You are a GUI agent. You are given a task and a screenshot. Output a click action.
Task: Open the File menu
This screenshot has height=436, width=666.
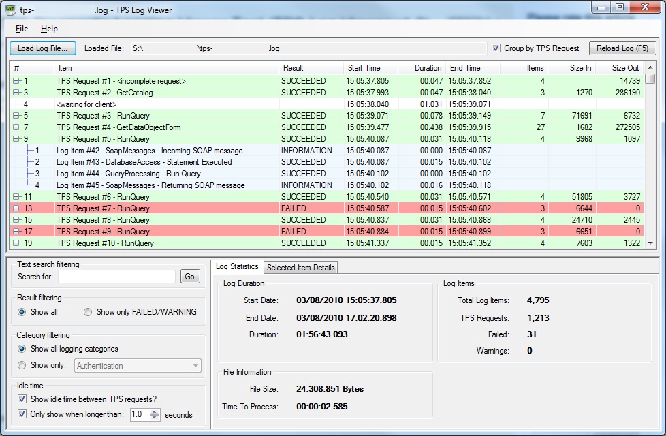22,29
